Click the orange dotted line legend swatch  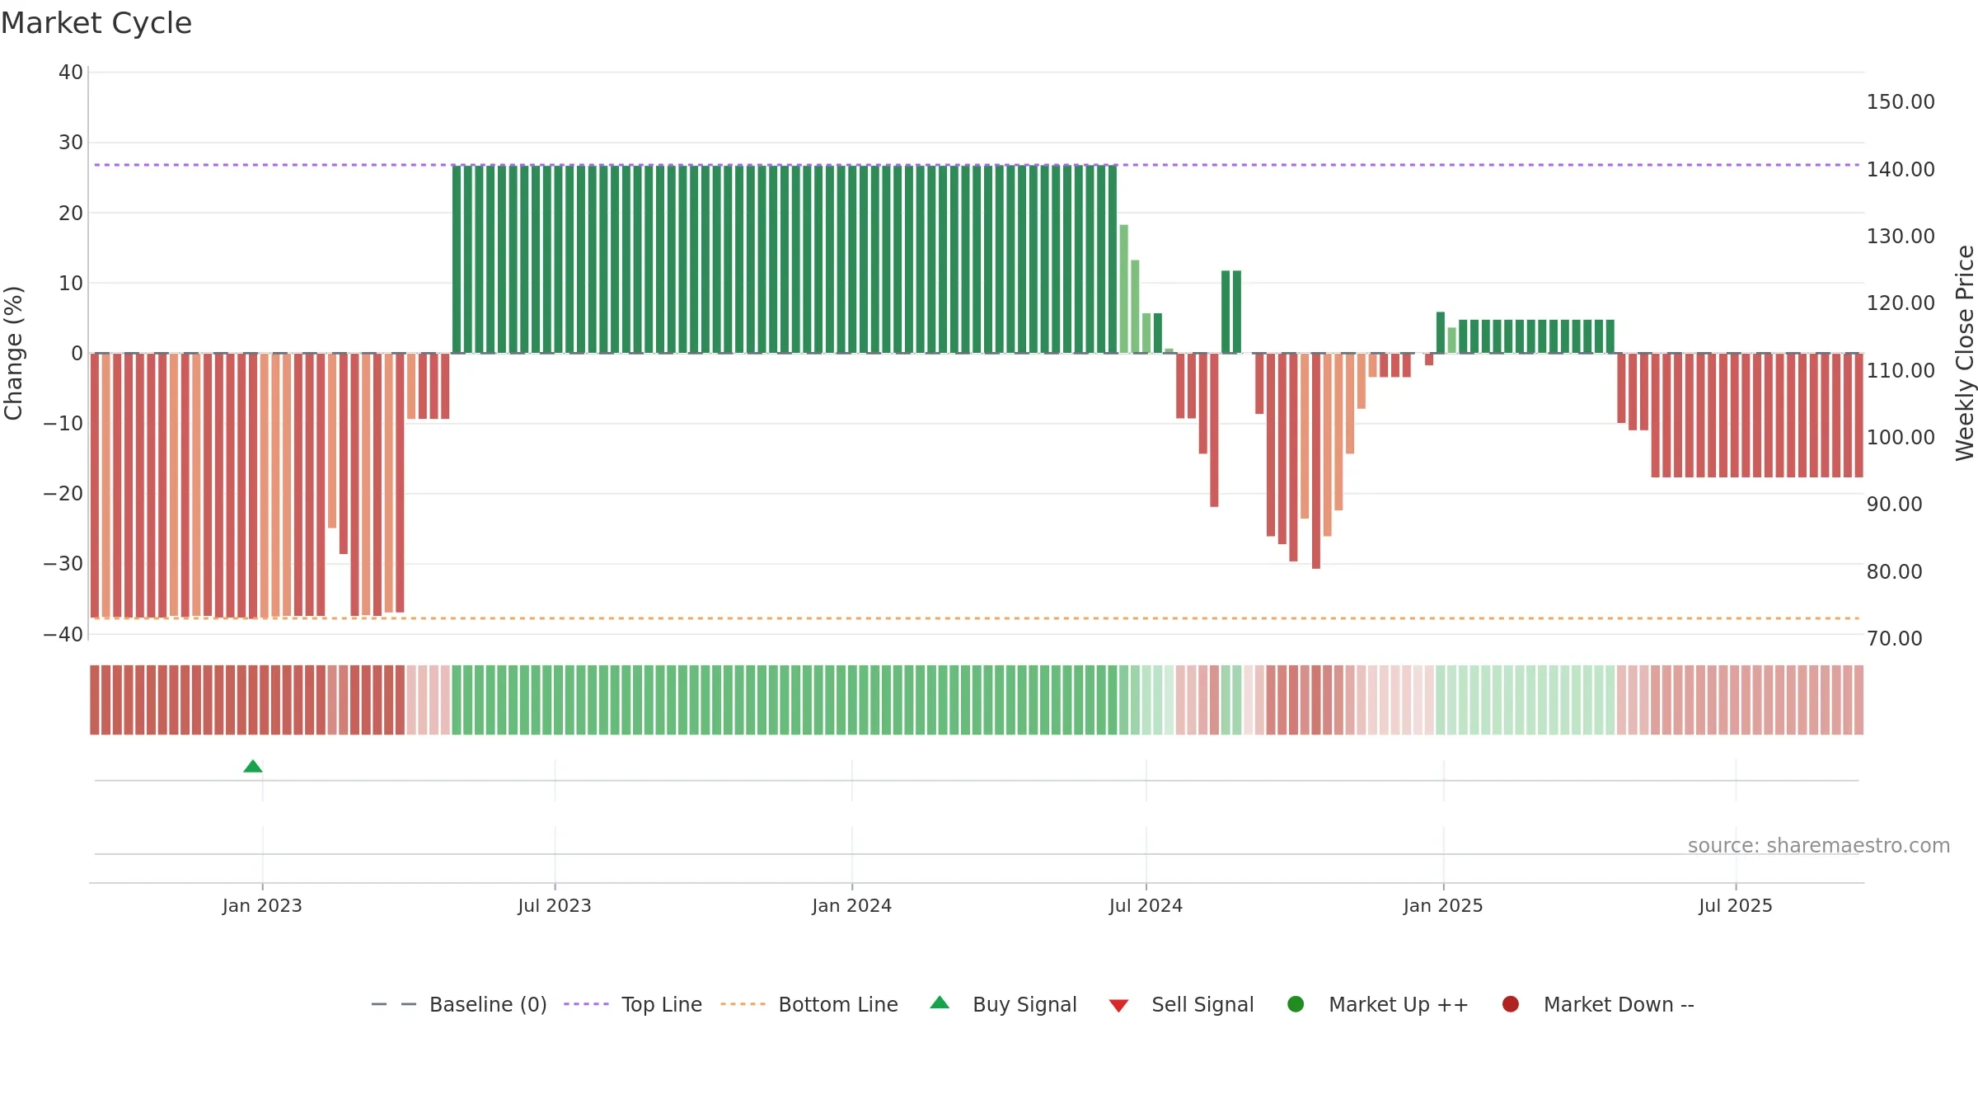point(743,1004)
